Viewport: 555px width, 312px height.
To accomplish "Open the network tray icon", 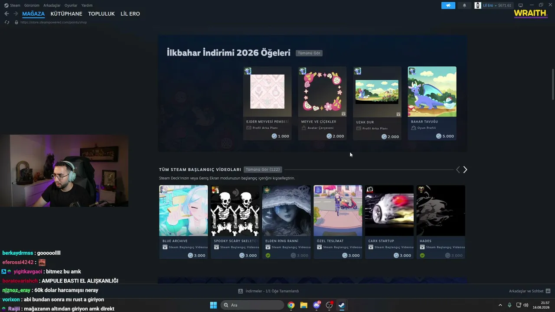I will 519,305.
